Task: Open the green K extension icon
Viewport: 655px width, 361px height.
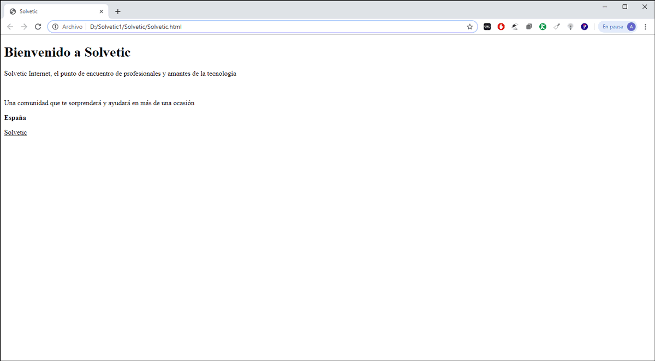Action: [x=543, y=27]
